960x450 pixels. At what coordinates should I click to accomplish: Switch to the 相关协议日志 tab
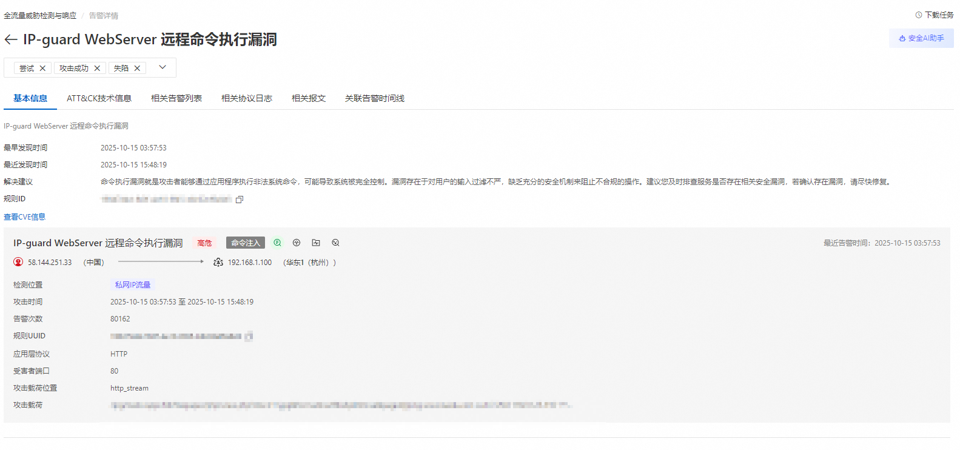pos(247,98)
